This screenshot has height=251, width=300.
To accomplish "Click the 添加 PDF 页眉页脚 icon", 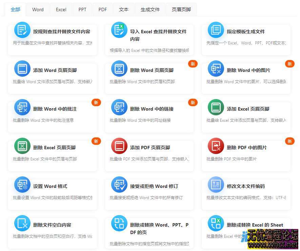I will click(x=119, y=147).
